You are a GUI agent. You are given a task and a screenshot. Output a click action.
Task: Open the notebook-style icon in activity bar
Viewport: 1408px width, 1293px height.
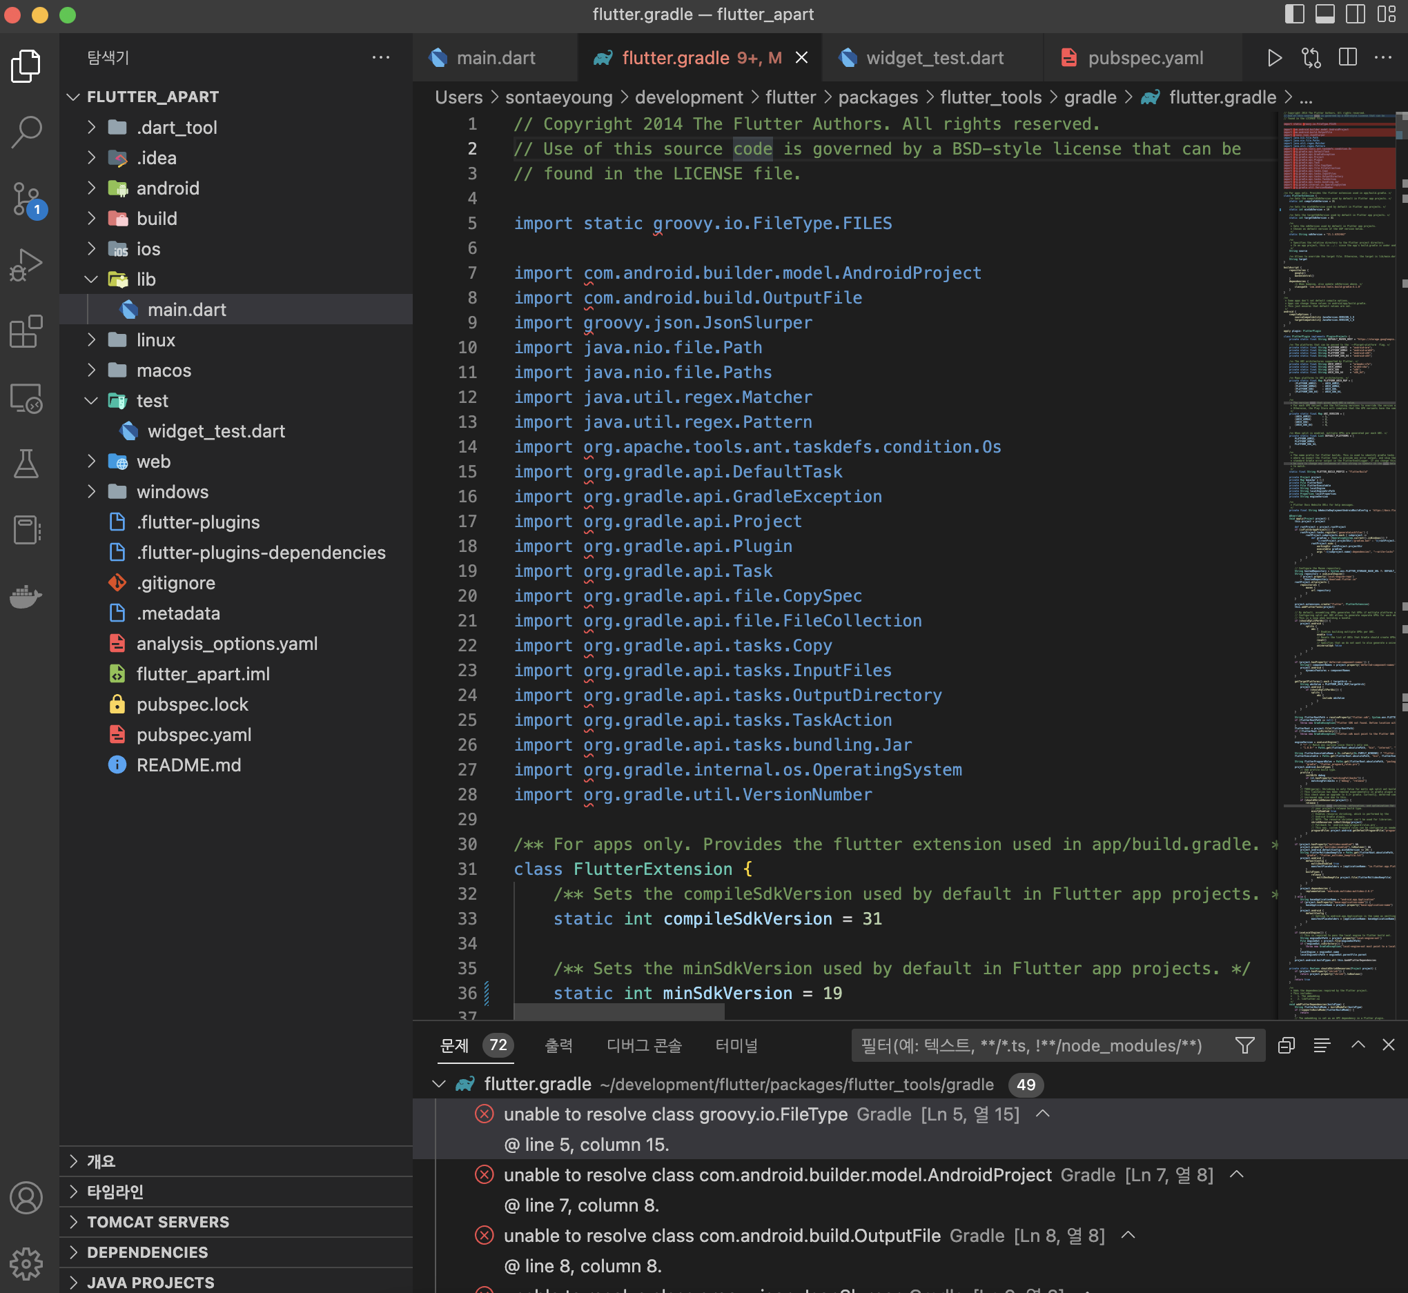27,530
